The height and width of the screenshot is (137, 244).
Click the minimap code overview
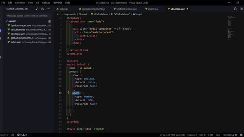[232, 27]
